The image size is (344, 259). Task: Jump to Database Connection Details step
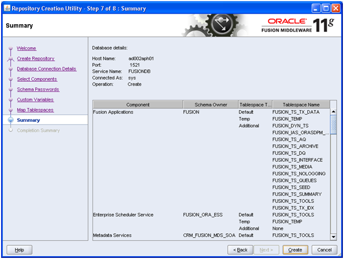[x=47, y=69]
